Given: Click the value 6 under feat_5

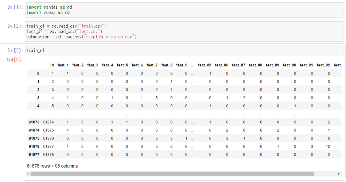Looking at the screenshot, I should (127, 98).
